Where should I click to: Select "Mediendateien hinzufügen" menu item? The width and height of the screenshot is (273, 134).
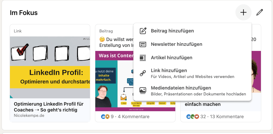click(x=181, y=88)
